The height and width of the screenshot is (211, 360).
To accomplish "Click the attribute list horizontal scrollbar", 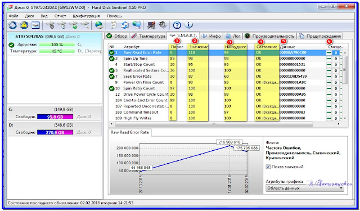I will click(214, 124).
